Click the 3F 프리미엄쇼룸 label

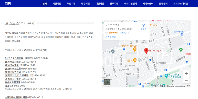point(13,69)
